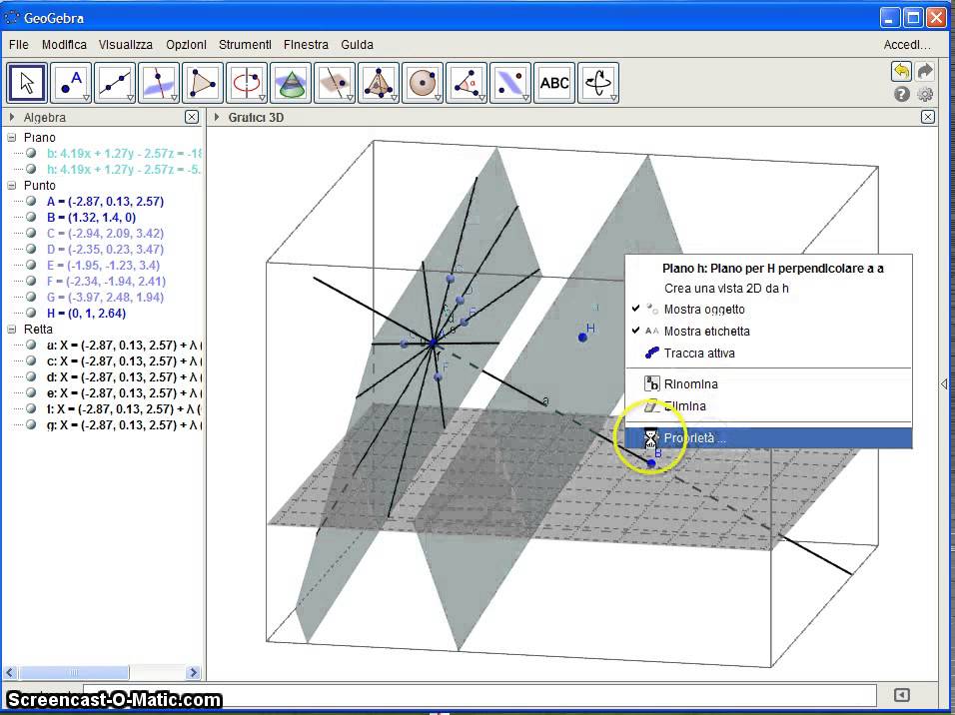Select the Intersect two surfaces cone tool
The image size is (955, 715).
(x=291, y=83)
